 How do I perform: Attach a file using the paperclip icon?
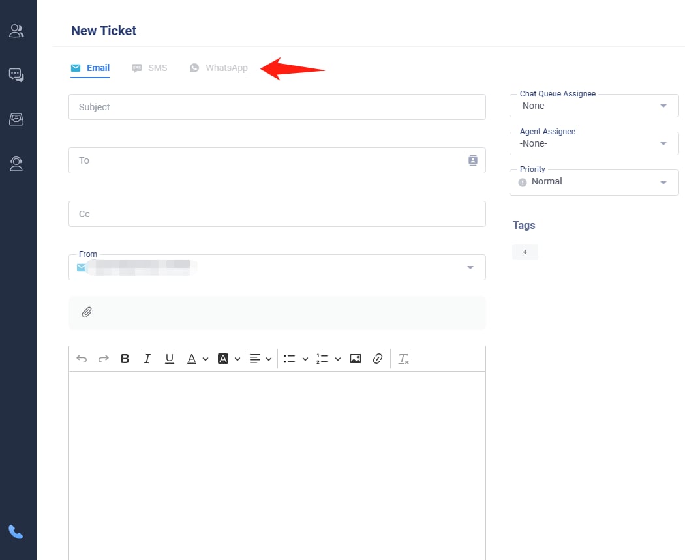[87, 312]
